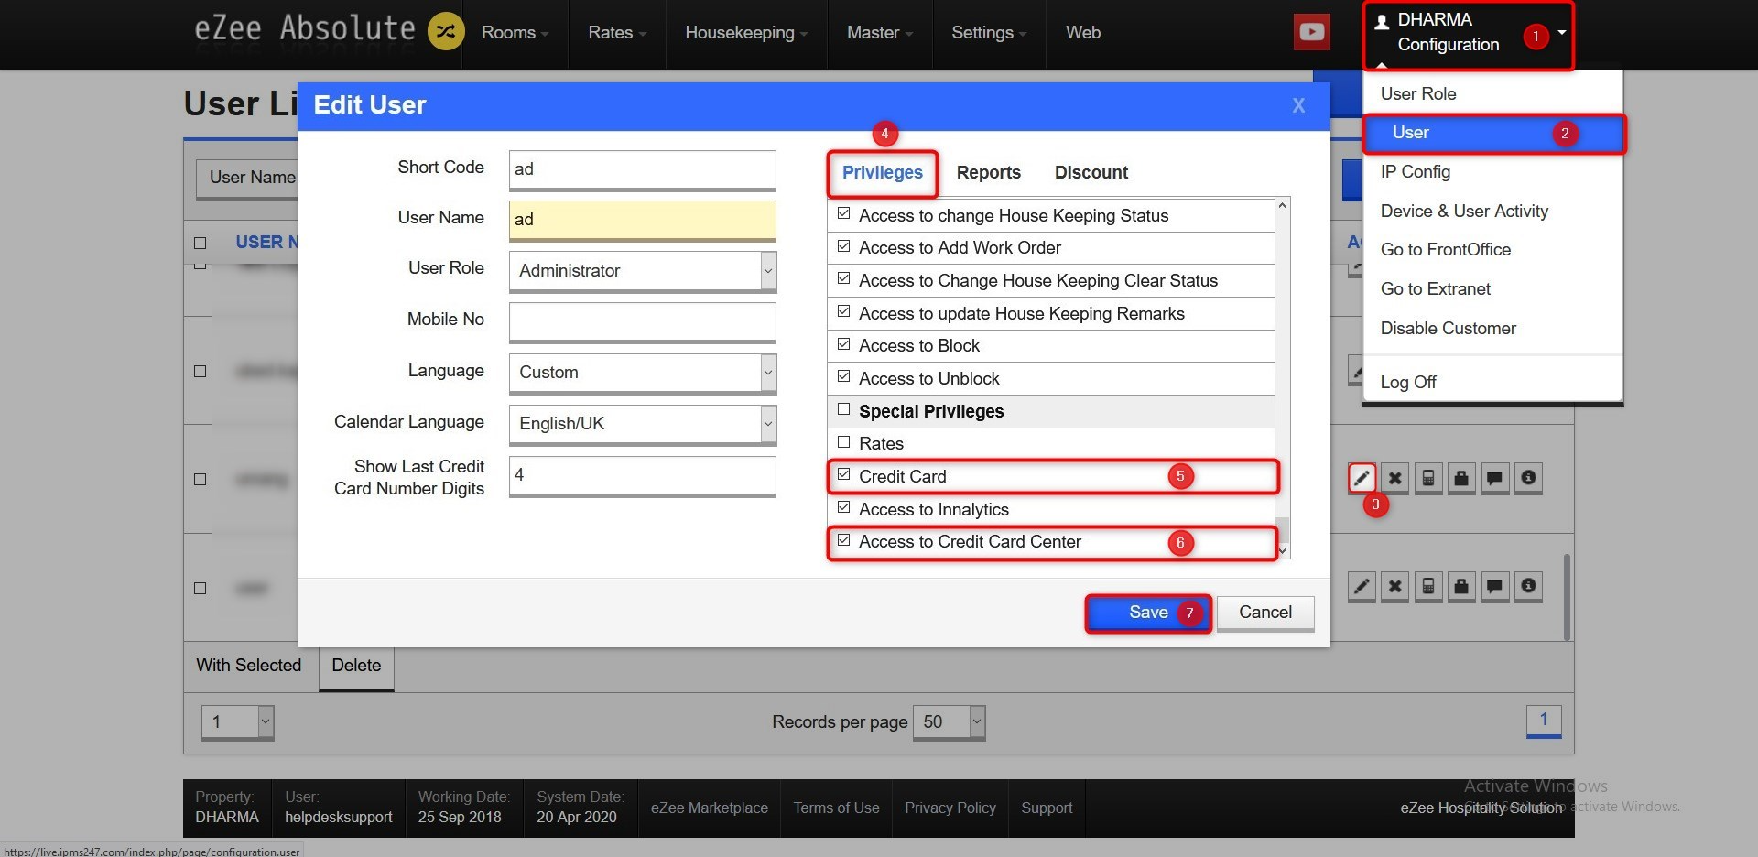1758x857 pixels.
Task: Switch to the Discount tab
Action: 1091,173
